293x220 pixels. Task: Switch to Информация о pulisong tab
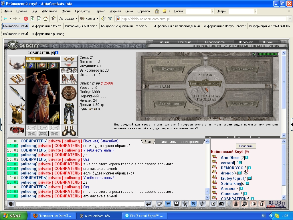click(x=48, y=34)
